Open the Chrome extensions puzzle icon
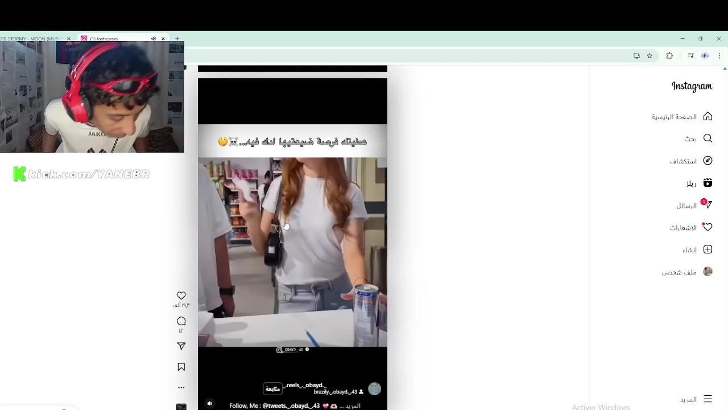Image resolution: width=728 pixels, height=410 pixels. pyautogui.click(x=669, y=56)
